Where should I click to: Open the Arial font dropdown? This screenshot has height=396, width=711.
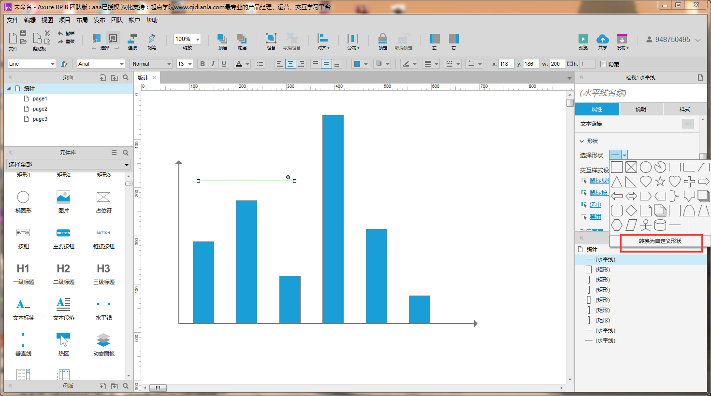[121, 64]
